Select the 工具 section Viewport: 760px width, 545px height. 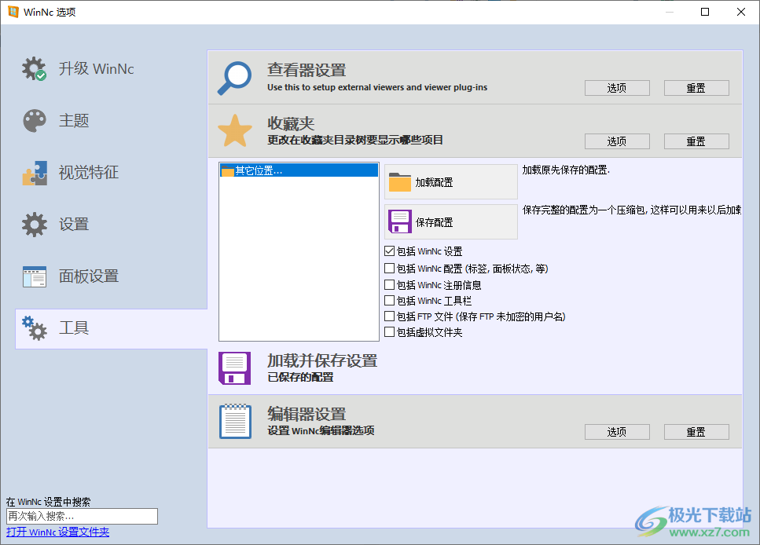point(112,328)
